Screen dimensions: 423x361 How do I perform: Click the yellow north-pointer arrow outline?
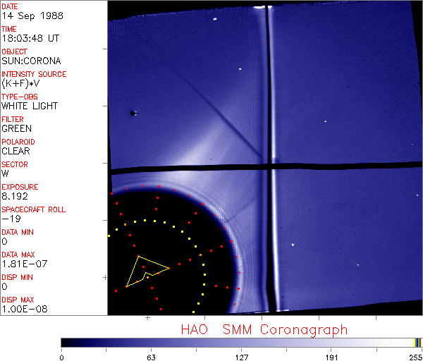tap(145, 270)
